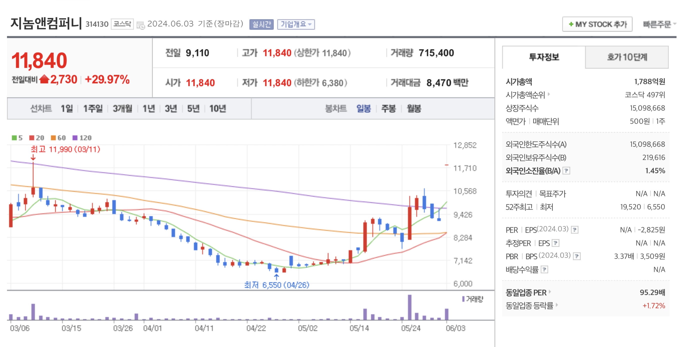Select the 5년 line chart period
683x347 pixels.
tap(193, 109)
